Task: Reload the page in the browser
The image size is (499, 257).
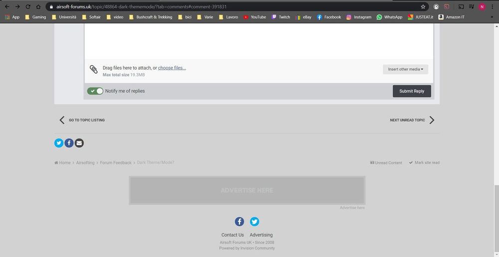Action: coord(28,7)
